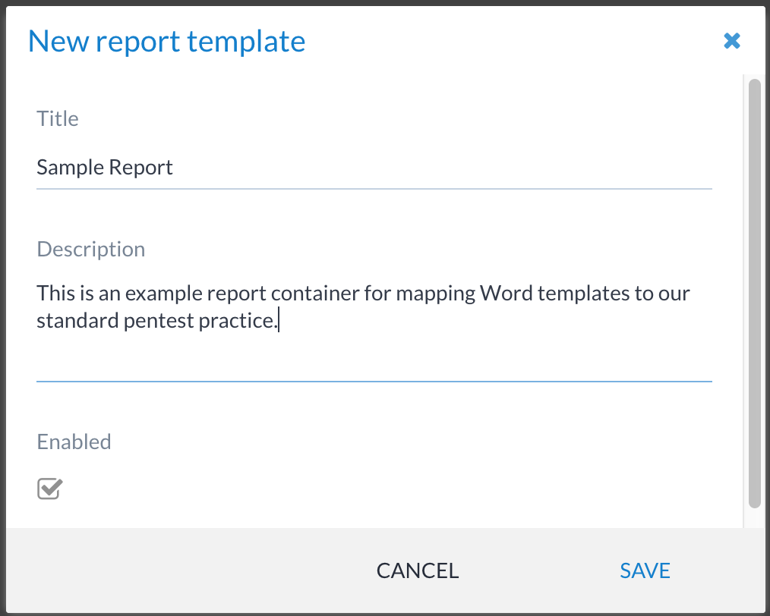
Task: Click the word "templates" in the description
Action: [581, 293]
